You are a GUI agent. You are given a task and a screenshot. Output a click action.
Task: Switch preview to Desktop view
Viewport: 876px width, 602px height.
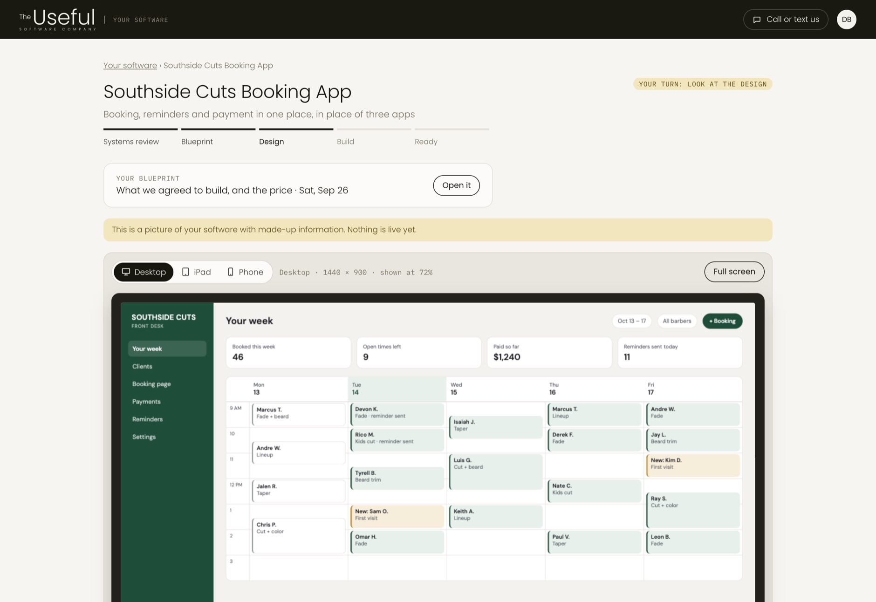144,272
